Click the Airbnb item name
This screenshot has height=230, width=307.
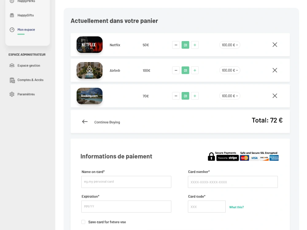pos(115,71)
